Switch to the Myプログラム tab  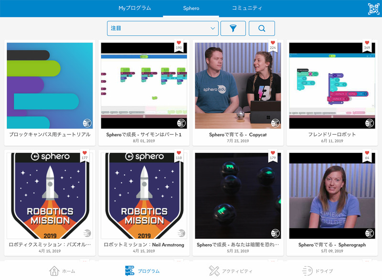pos(135,8)
